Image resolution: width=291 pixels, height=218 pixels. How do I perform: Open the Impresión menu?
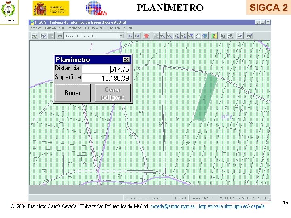pyautogui.click(x=74, y=28)
